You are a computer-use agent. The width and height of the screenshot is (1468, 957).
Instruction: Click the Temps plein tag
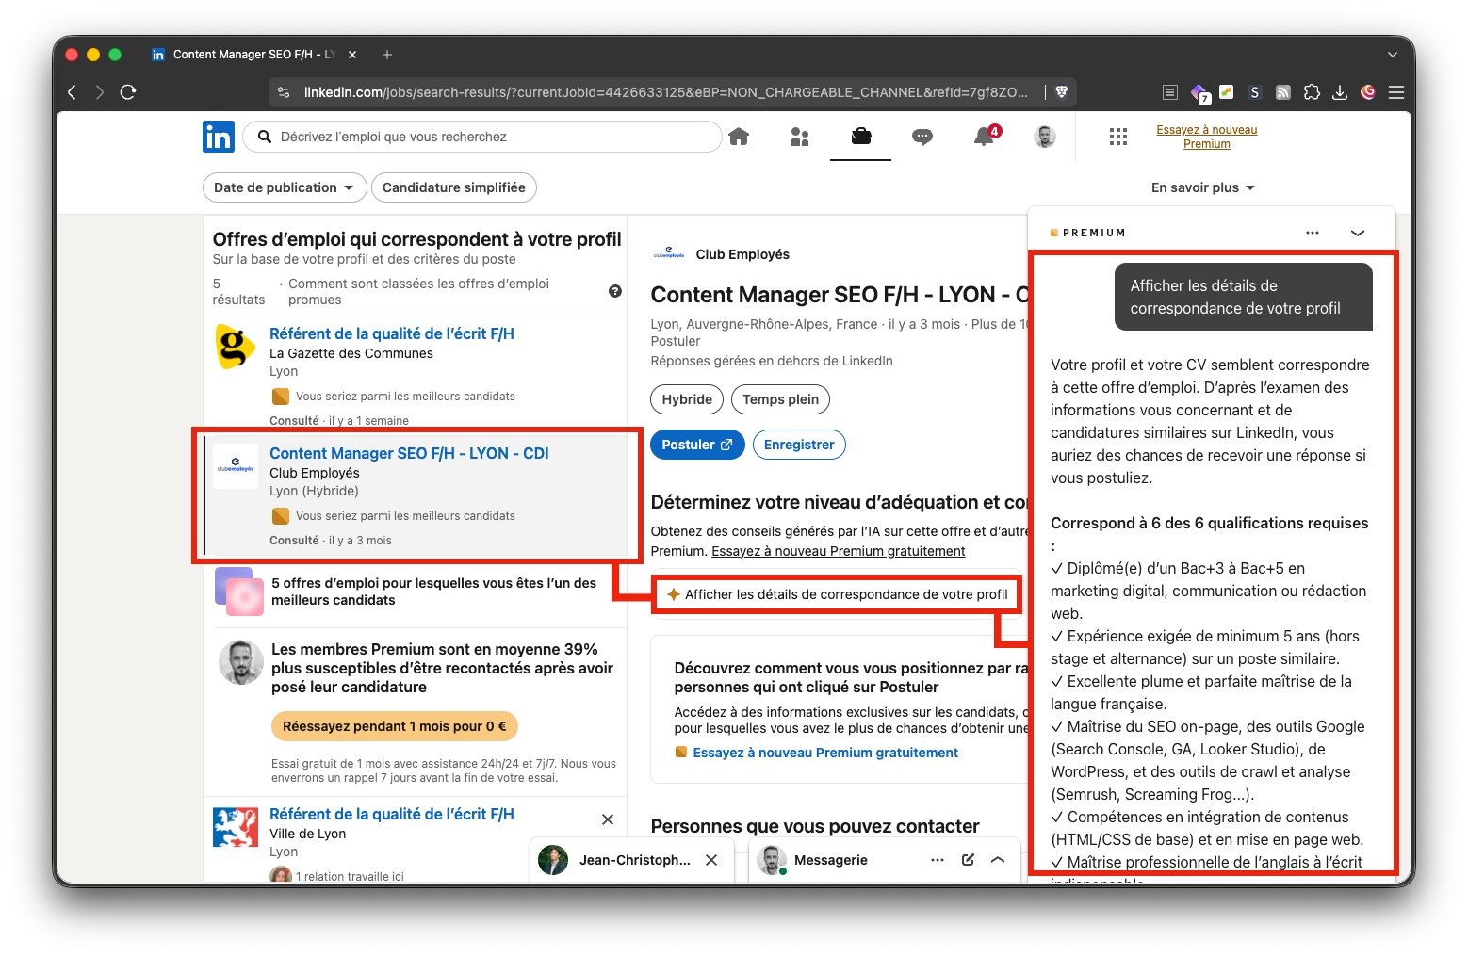pos(780,399)
